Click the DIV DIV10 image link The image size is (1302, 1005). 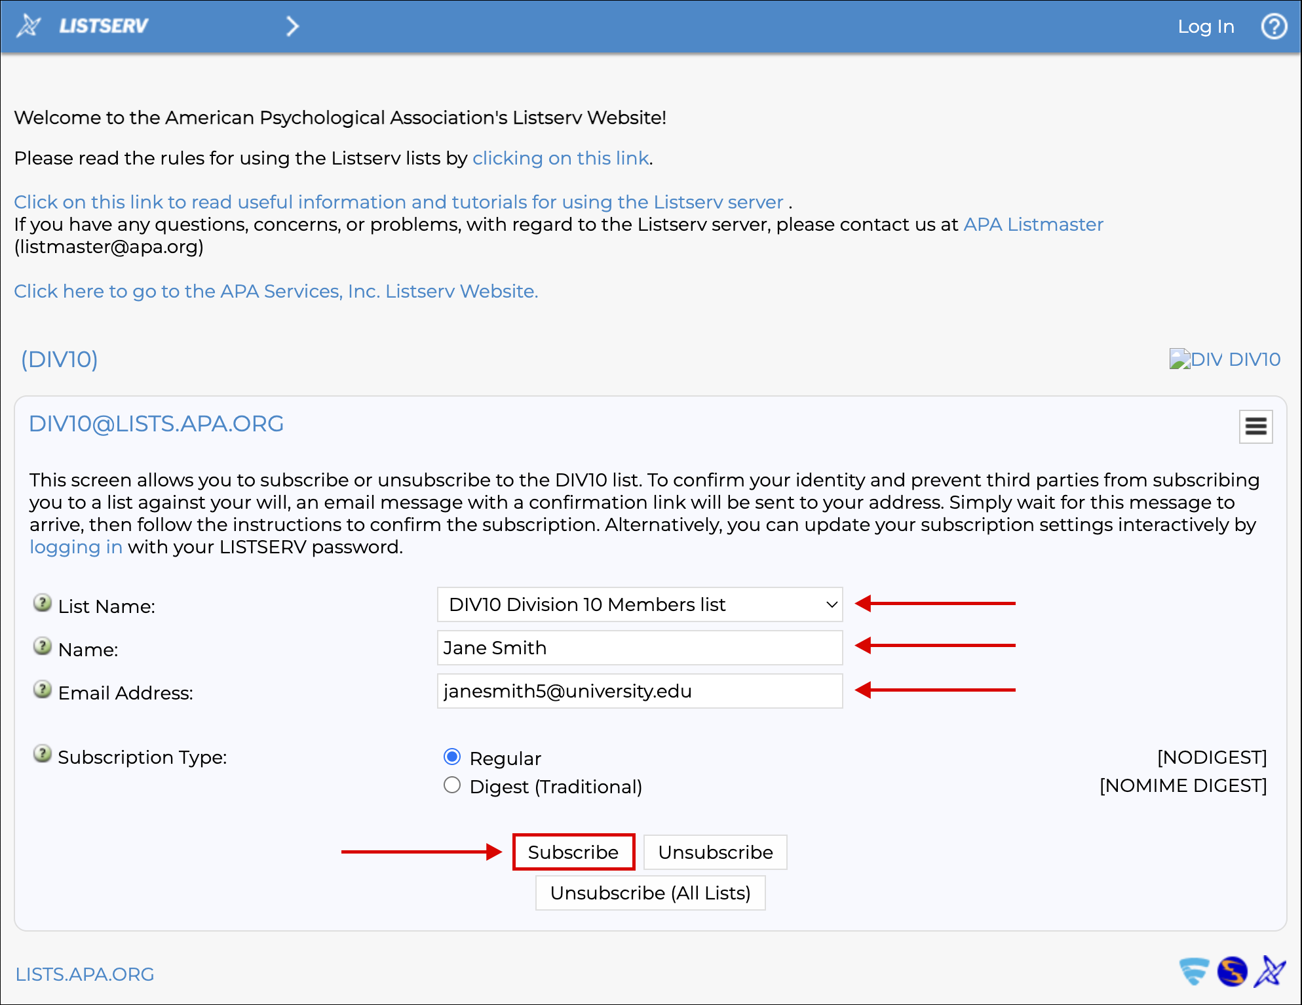[1225, 359]
